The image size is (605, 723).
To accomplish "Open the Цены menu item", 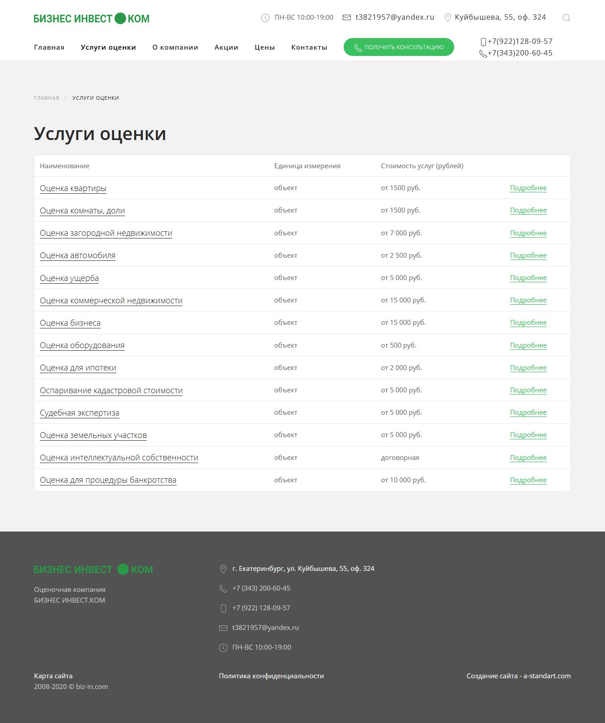I will (x=265, y=47).
